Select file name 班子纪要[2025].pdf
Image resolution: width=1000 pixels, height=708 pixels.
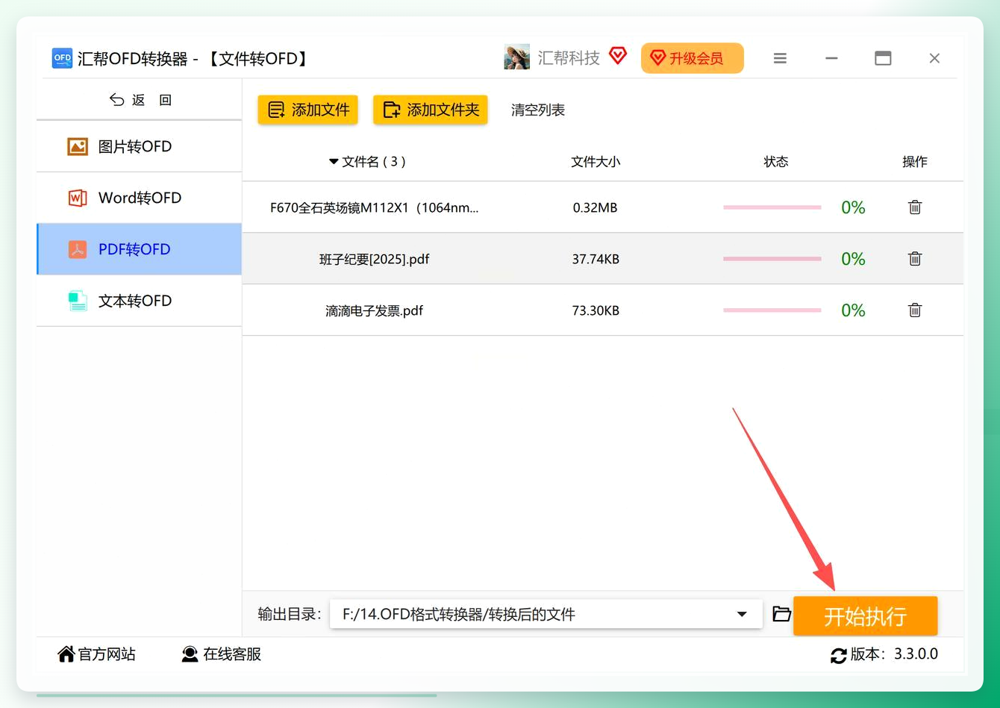coord(375,260)
